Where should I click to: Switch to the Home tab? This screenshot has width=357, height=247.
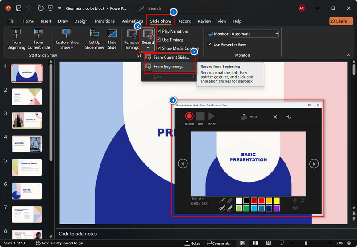pos(28,21)
